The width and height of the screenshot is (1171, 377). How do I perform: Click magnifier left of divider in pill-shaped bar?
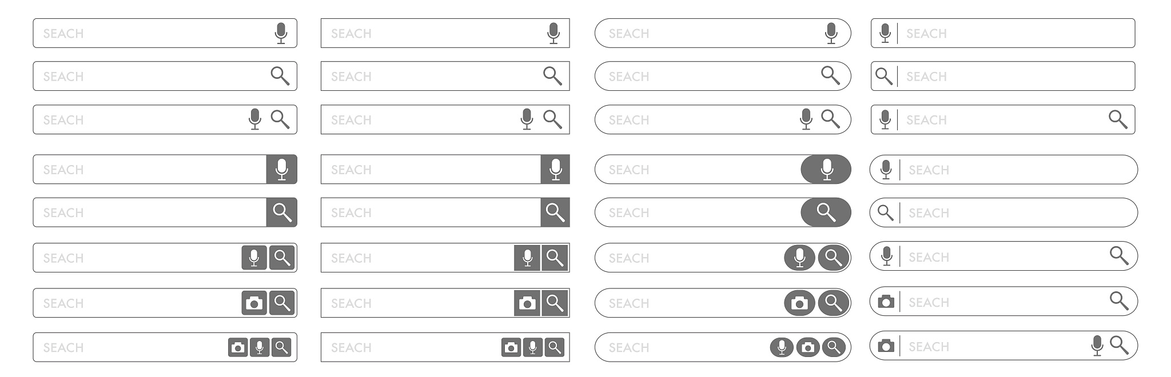coord(885,212)
